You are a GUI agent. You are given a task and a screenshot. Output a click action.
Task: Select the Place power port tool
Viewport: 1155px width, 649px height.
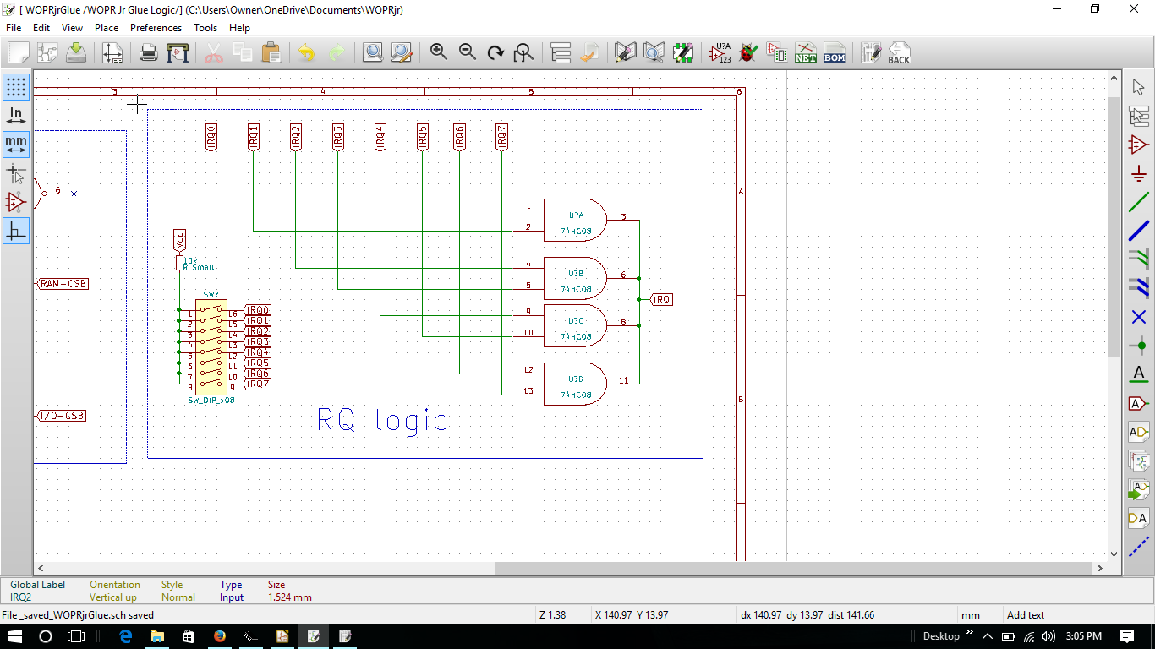tap(1139, 173)
